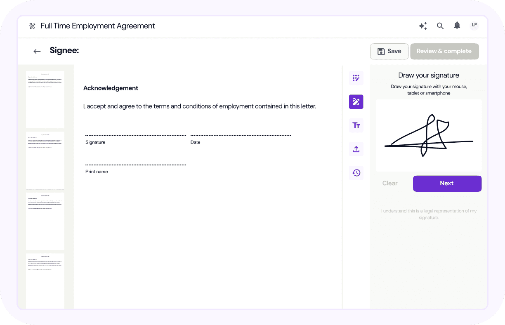This screenshot has height=325, width=505.
Task: Click Clear to erase the signature
Action: click(x=390, y=184)
